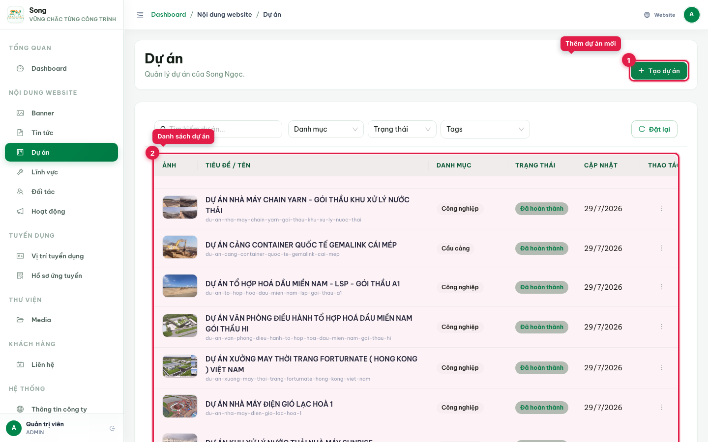Click the DANH MỤC column header

tap(454, 166)
